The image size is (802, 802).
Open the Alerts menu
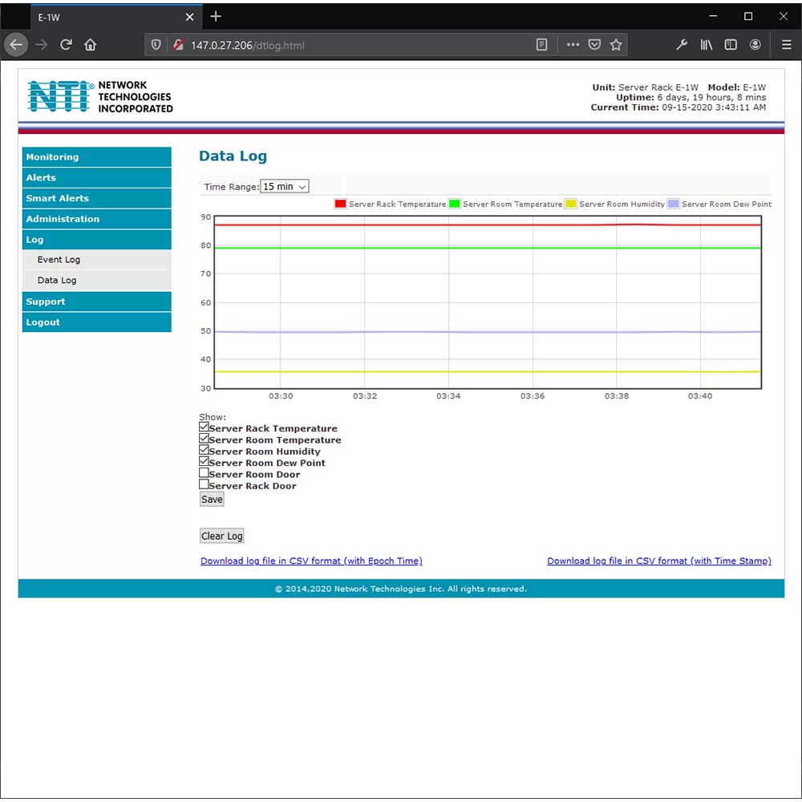tap(97, 177)
